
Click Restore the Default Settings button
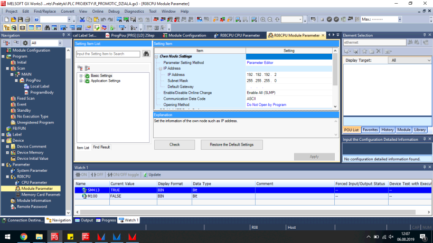click(x=231, y=144)
